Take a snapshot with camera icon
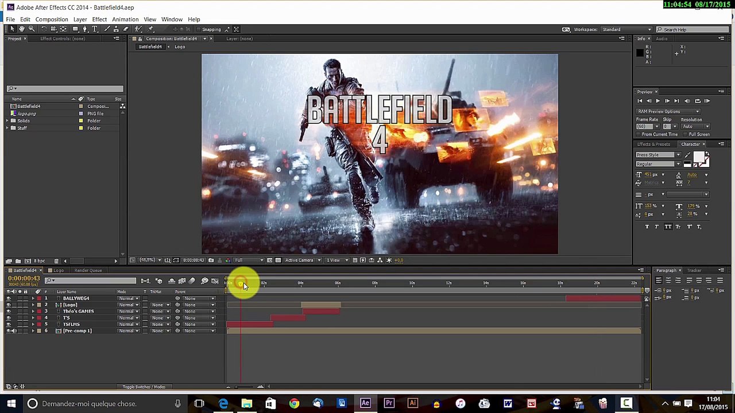The image size is (735, 413). tap(211, 260)
